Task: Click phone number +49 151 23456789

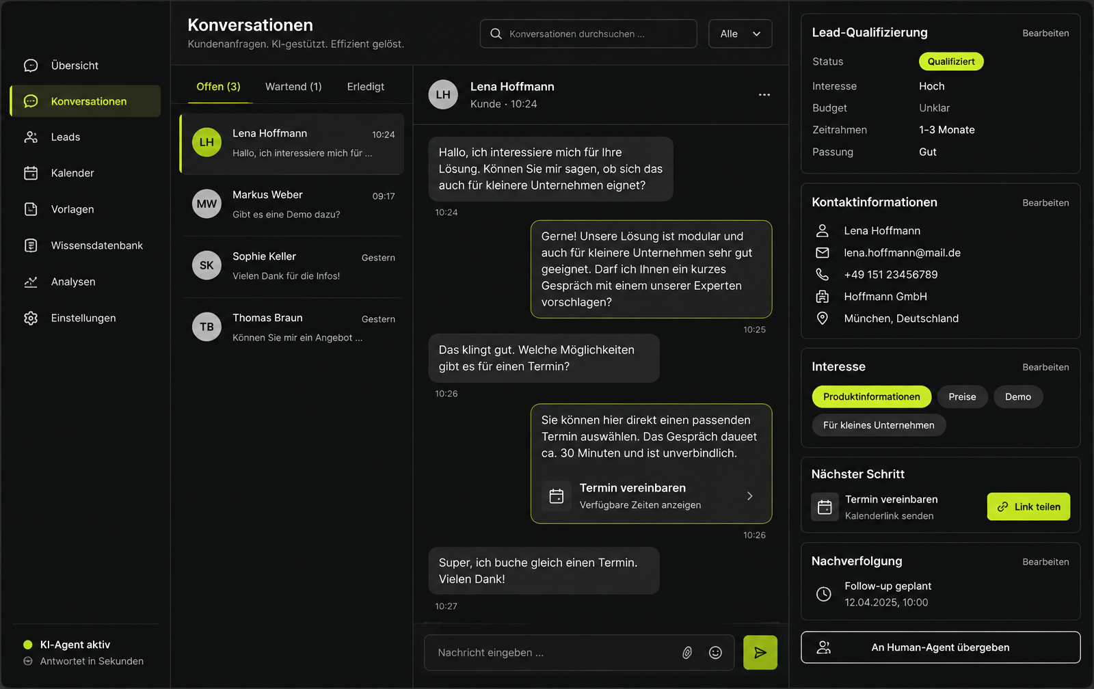Action: 891,275
